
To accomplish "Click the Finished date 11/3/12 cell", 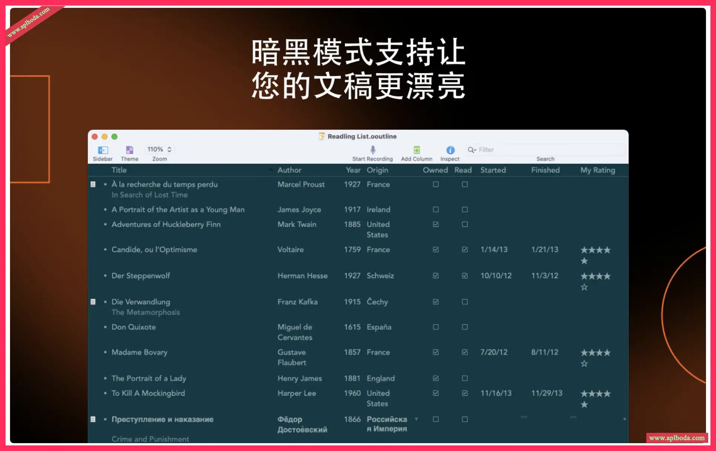I will coord(544,276).
